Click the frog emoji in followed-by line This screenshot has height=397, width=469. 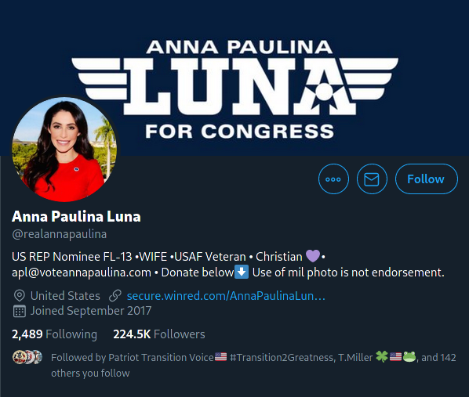tap(409, 356)
